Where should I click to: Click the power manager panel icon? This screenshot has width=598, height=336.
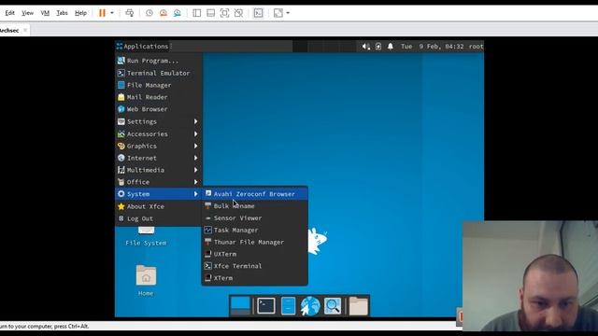tap(378, 47)
